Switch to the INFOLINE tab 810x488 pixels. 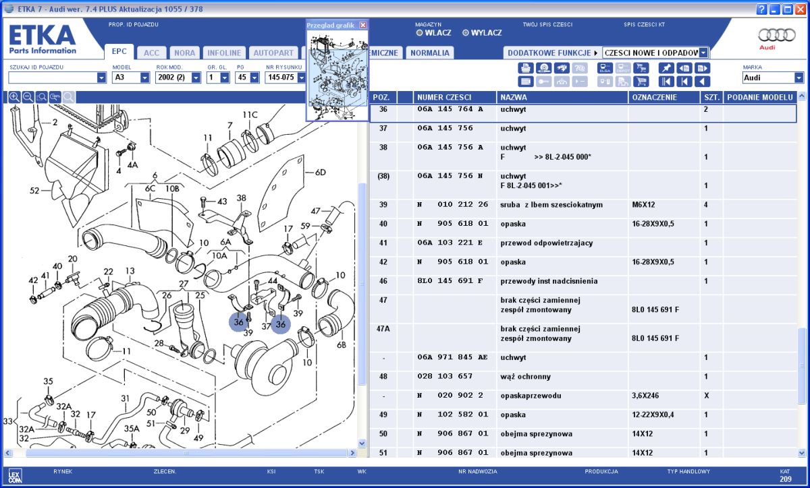[x=223, y=53]
